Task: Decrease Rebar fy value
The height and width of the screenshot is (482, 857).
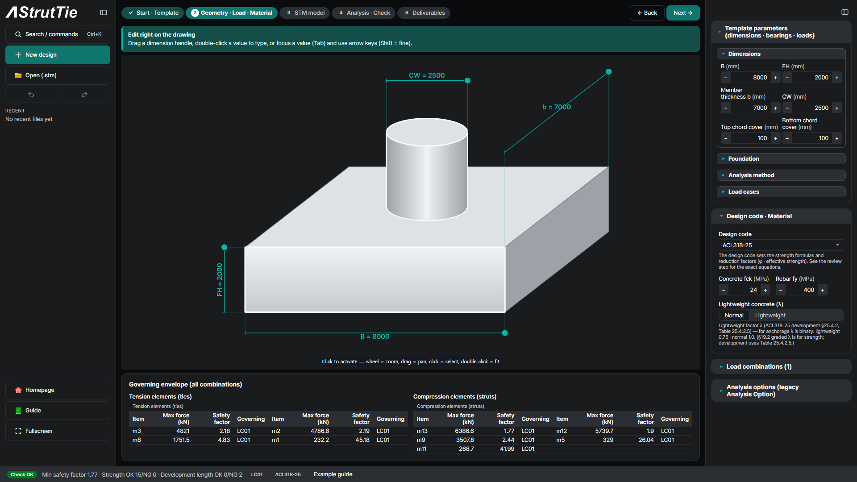Action: coord(781,290)
